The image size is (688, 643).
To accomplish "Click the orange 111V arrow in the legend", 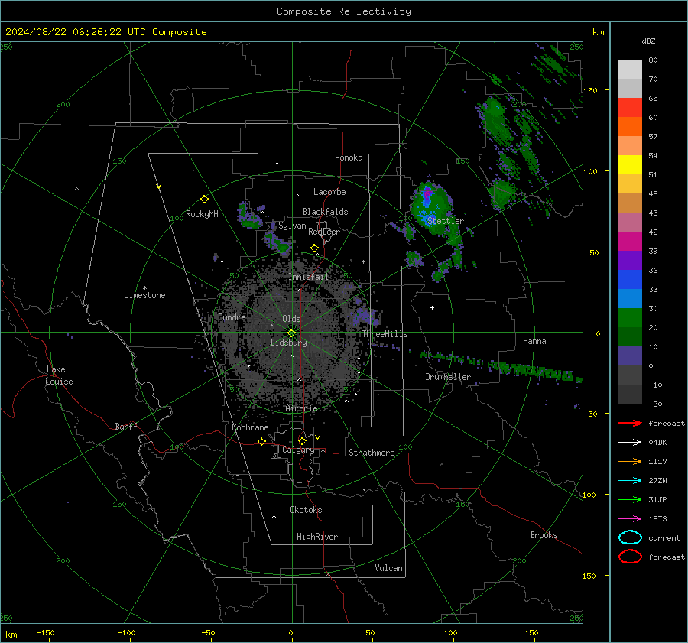I will 630,461.
